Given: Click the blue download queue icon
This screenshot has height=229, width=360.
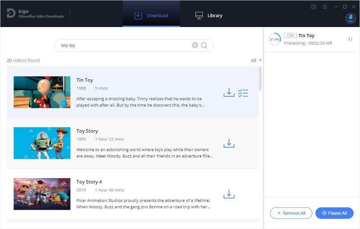Looking at the screenshot, I should [x=350, y=18].
